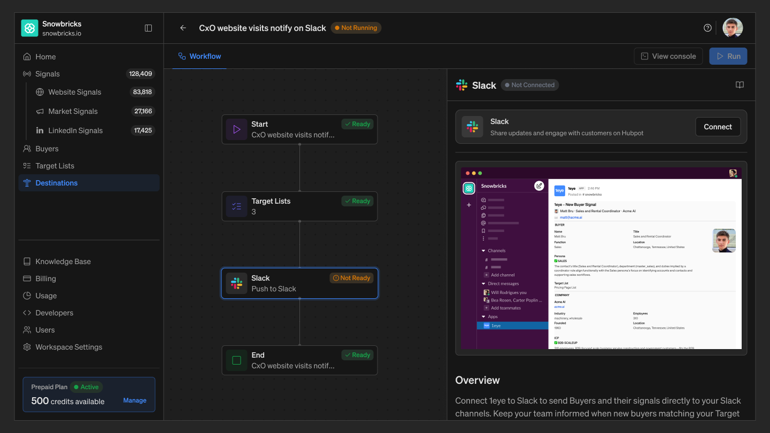Open Home in the sidebar
Screen dimensions: 770x433
click(89, 57)
